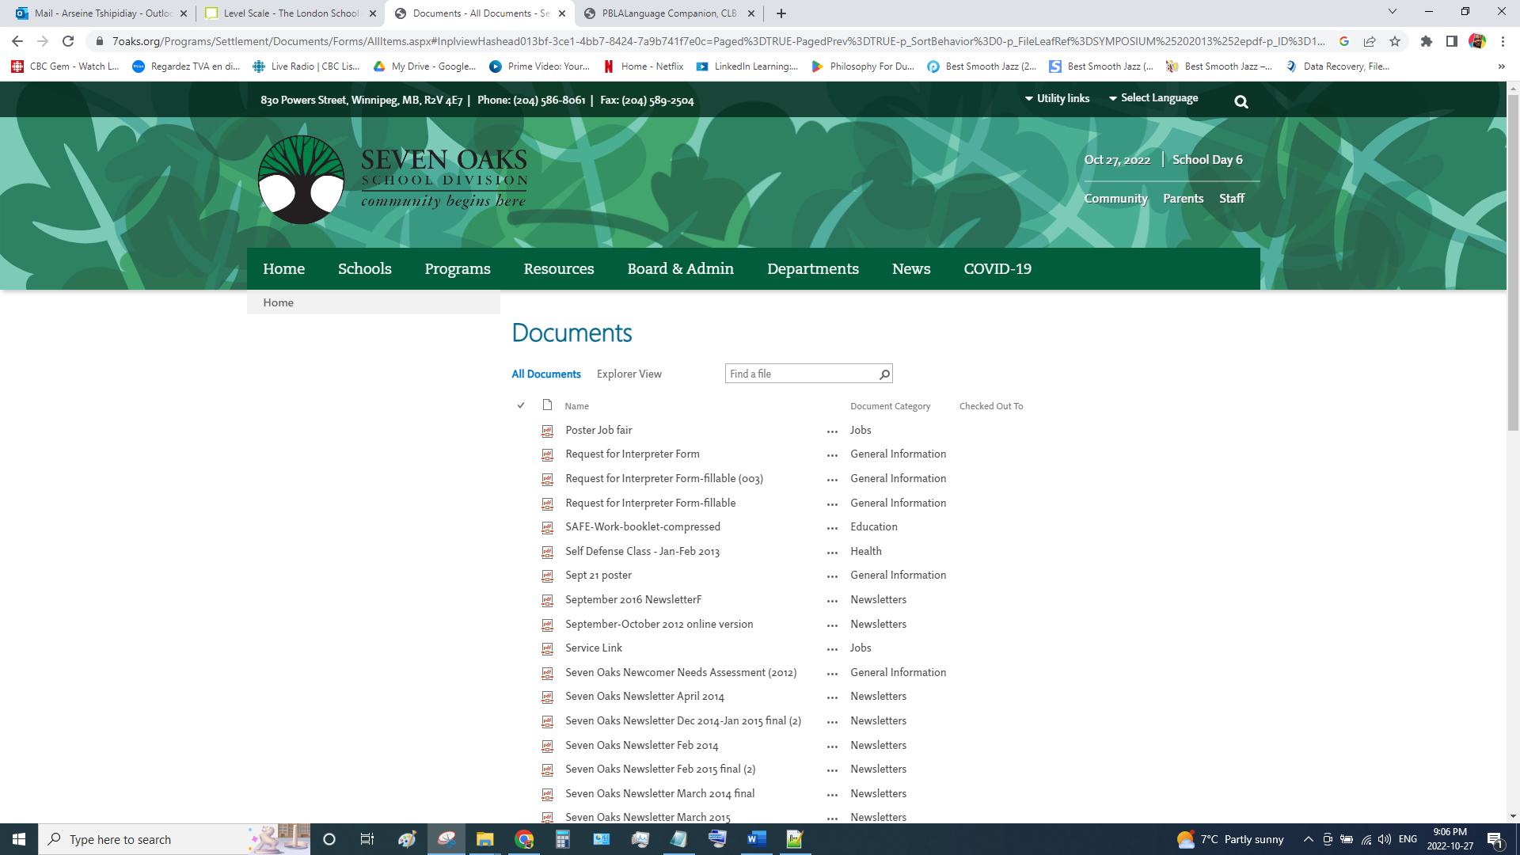Open ellipsis menu for Sept 21 poster
1520x855 pixels.
832,576
